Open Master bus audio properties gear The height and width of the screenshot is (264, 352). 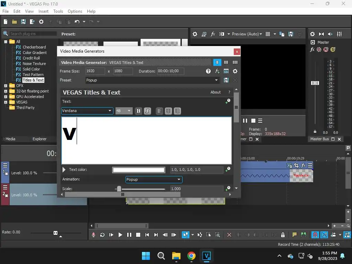click(312, 34)
